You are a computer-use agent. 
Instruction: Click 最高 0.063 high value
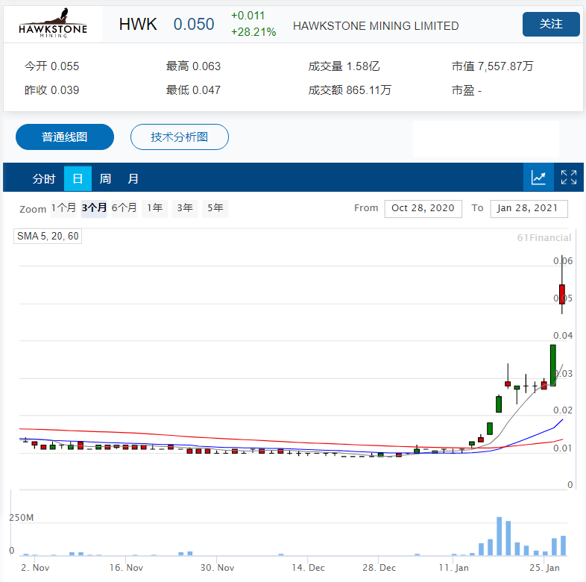pyautogui.click(x=193, y=66)
